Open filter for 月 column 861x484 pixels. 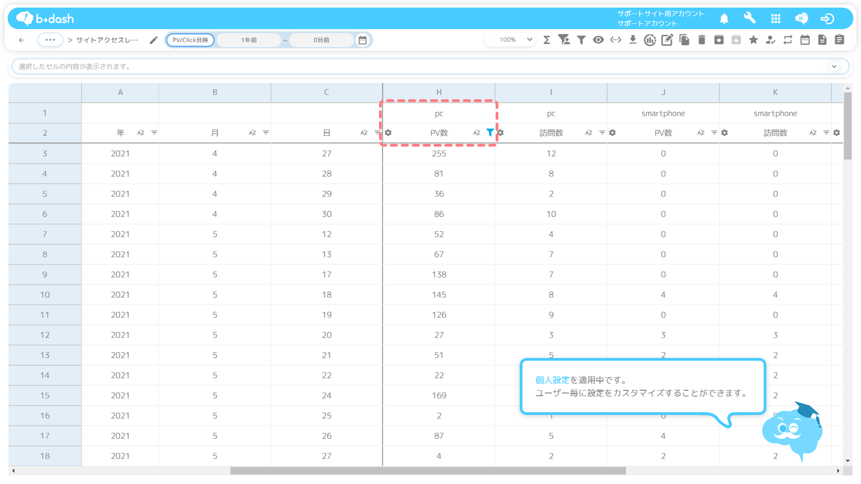coord(266,133)
